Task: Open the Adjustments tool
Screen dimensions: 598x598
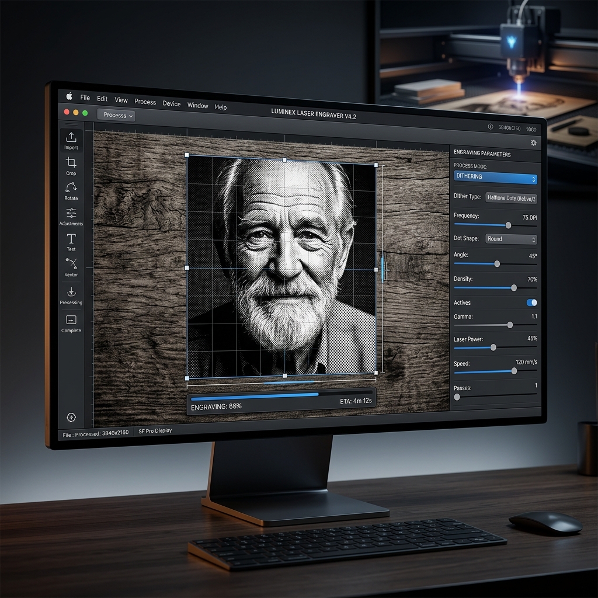Action: 71,217
